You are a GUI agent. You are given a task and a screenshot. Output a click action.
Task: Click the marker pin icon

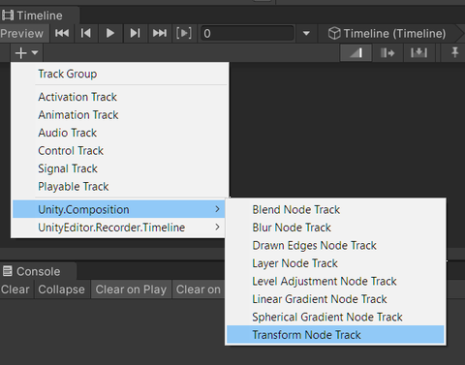click(454, 52)
